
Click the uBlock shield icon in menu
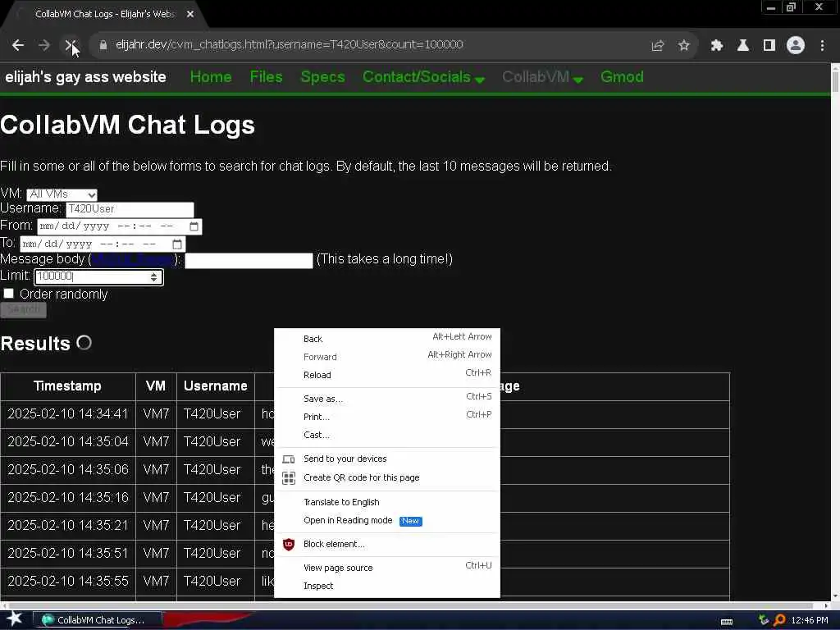[x=289, y=545]
